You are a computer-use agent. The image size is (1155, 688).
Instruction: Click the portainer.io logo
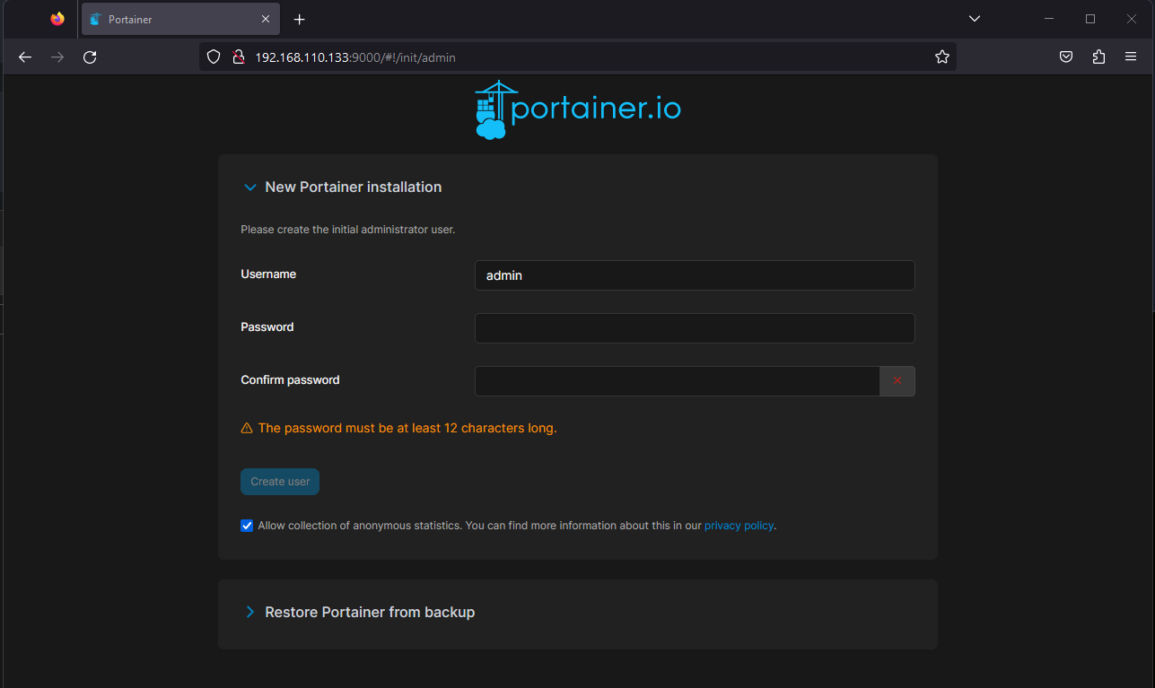point(578,109)
